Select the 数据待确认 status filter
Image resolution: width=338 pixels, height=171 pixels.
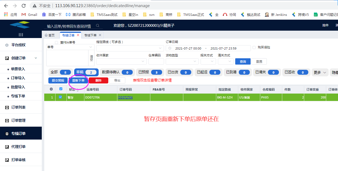coord(117,72)
